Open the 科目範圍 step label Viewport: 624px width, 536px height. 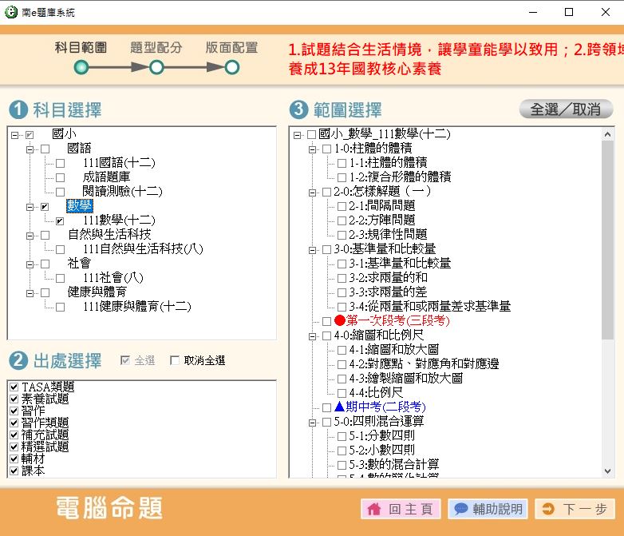click(x=81, y=47)
